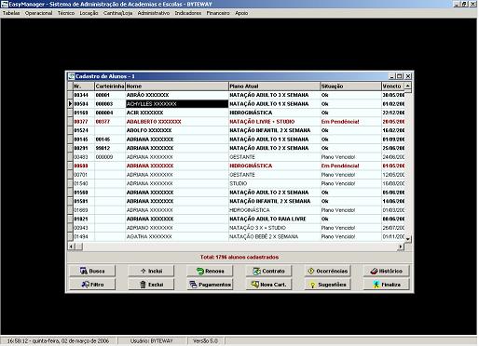Click the Finaliza button

387,285
